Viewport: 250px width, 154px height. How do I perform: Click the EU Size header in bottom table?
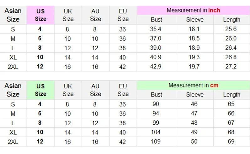point(123,90)
